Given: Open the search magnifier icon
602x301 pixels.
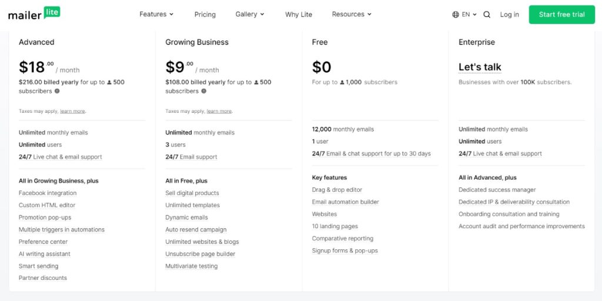Looking at the screenshot, I should point(487,15).
